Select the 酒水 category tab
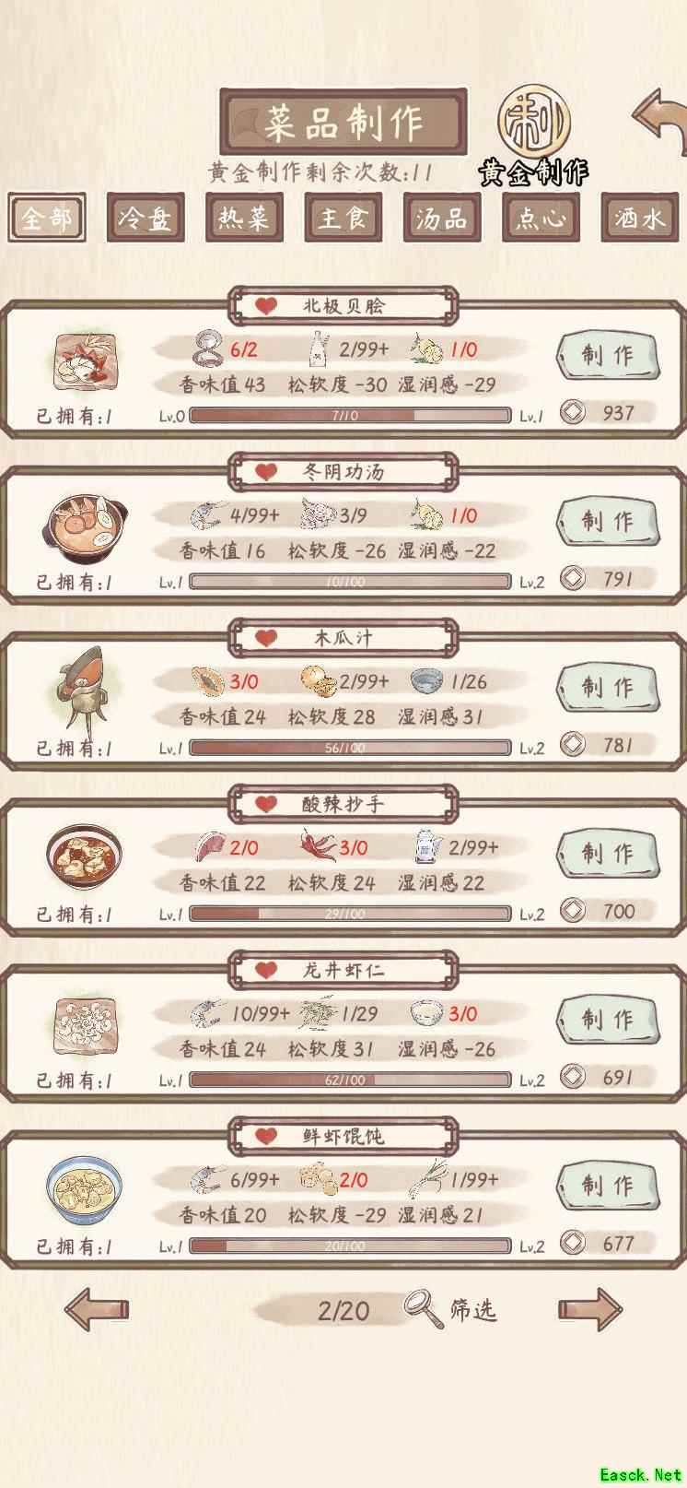This screenshot has width=687, height=1488. [639, 218]
